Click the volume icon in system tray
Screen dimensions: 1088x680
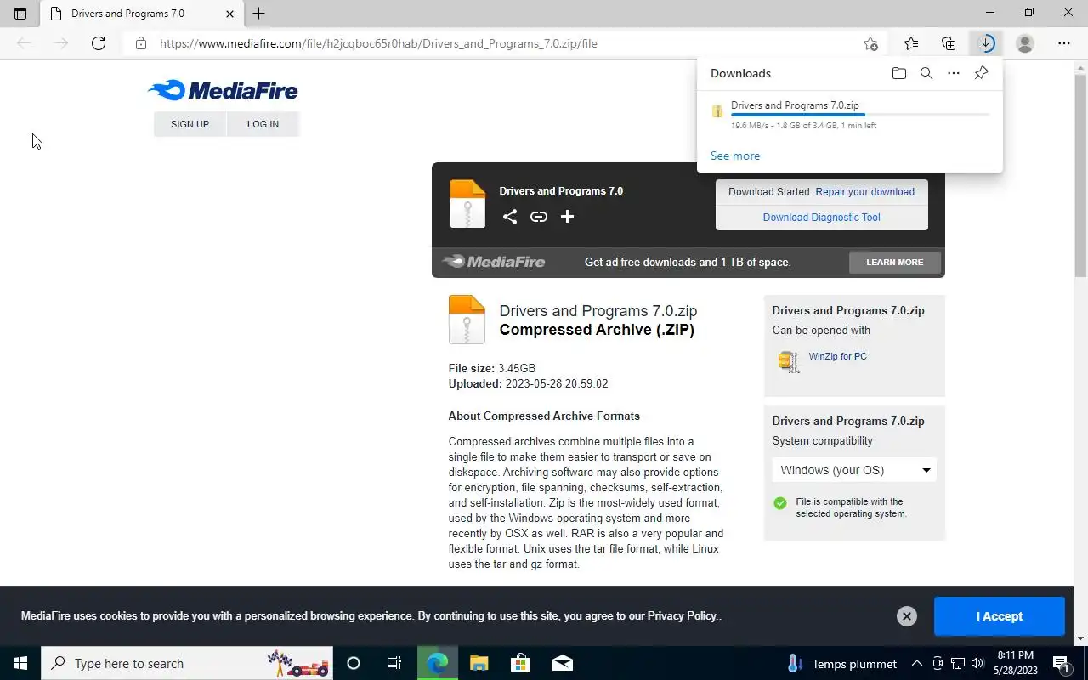click(977, 664)
